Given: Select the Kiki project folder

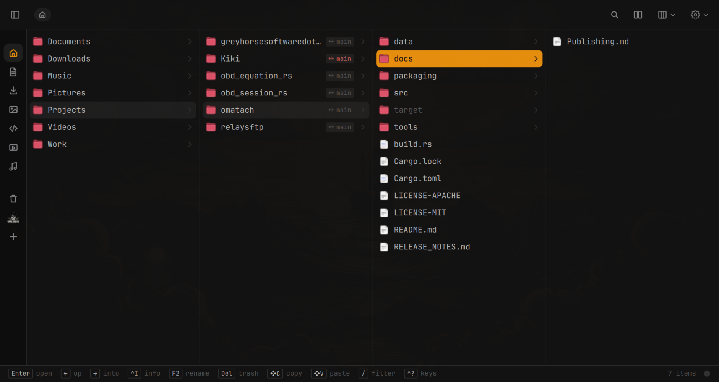Looking at the screenshot, I should [286, 59].
